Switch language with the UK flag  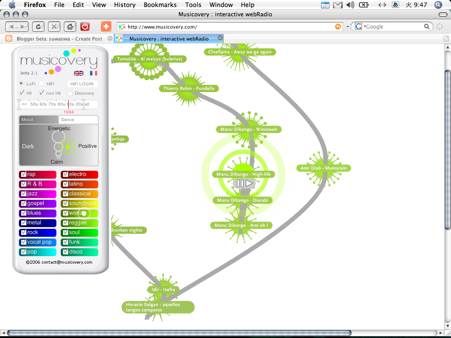coord(78,73)
